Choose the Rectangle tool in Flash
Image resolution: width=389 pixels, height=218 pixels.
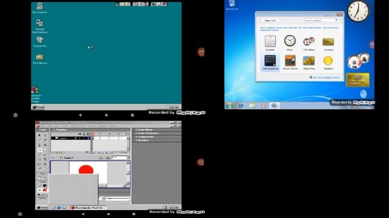point(45,150)
